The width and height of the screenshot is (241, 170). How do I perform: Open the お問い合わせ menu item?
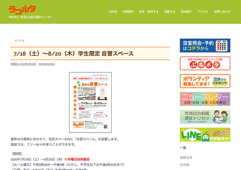222,12
